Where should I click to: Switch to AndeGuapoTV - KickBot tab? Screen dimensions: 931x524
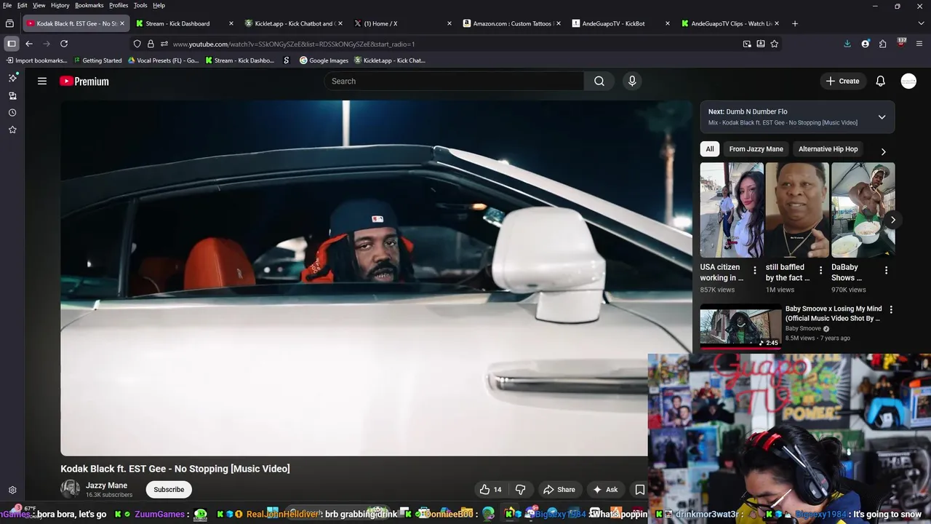pyautogui.click(x=621, y=23)
